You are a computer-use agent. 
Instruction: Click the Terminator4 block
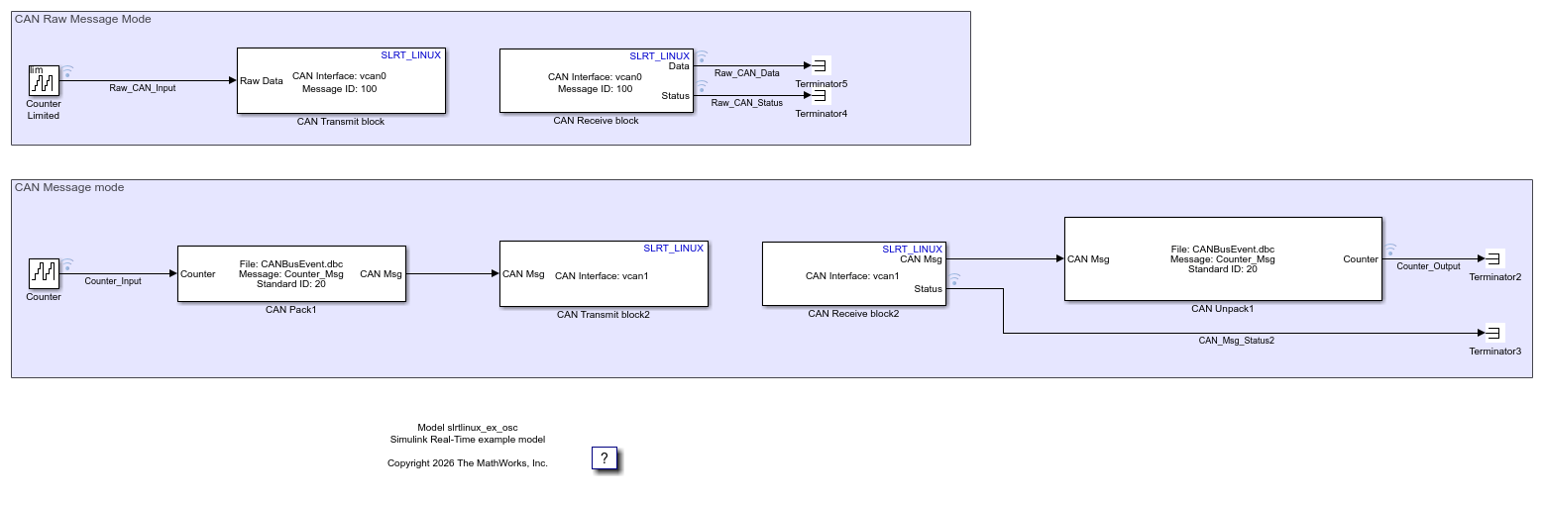[x=821, y=95]
